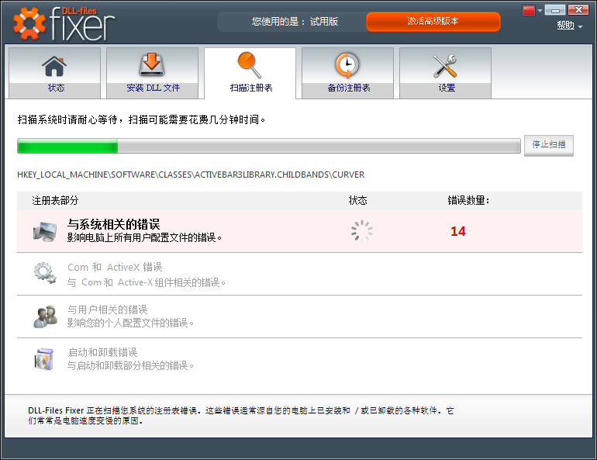Click the magnifying glass scan icon
This screenshot has height=460, width=597.
pos(250,64)
